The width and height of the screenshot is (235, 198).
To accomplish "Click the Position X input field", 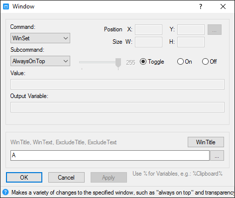I will pyautogui.click(x=148, y=29).
